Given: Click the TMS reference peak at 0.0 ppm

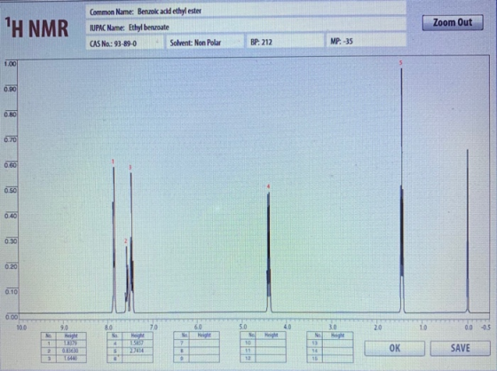Looking at the screenshot, I should 467,231.
